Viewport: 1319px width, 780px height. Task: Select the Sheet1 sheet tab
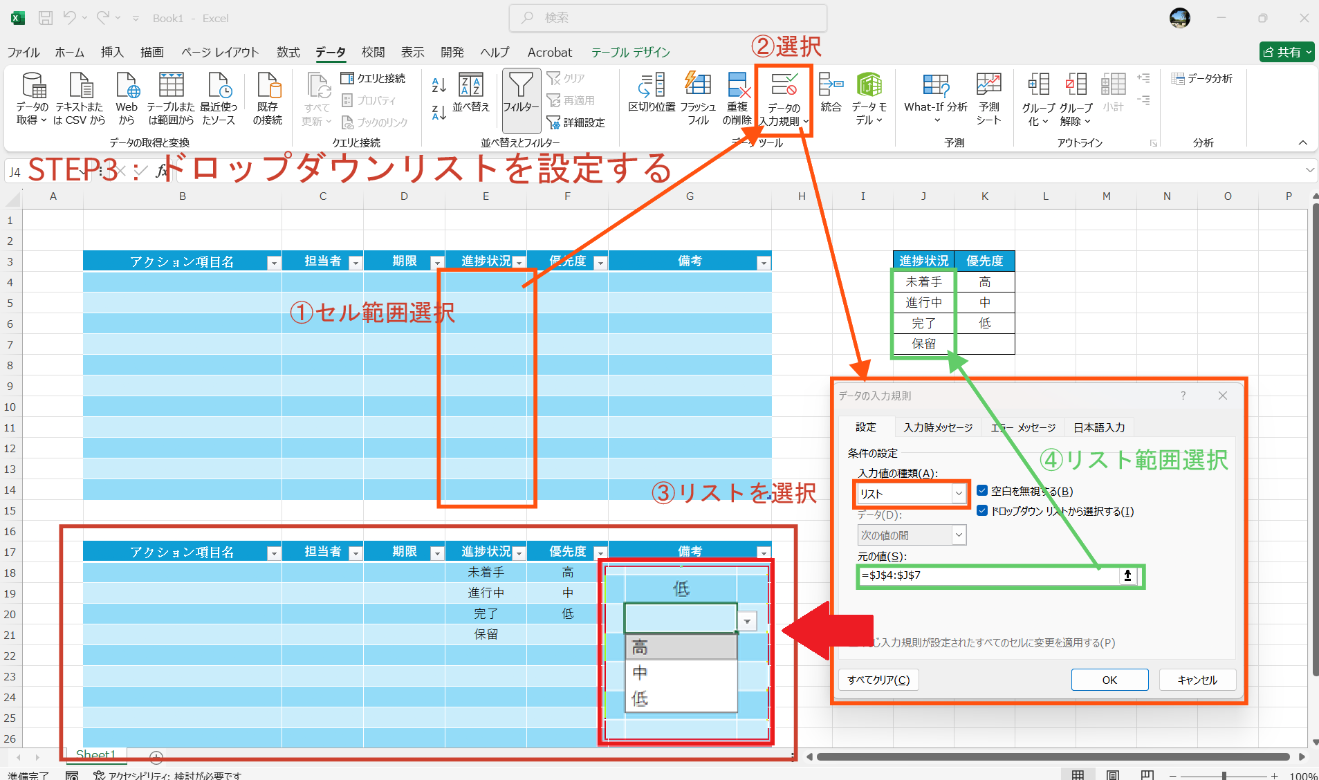[96, 754]
